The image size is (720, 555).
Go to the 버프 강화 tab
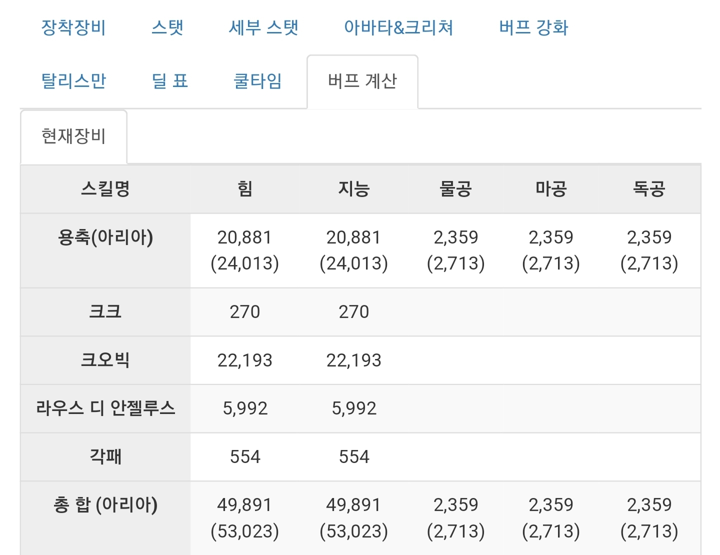click(533, 27)
